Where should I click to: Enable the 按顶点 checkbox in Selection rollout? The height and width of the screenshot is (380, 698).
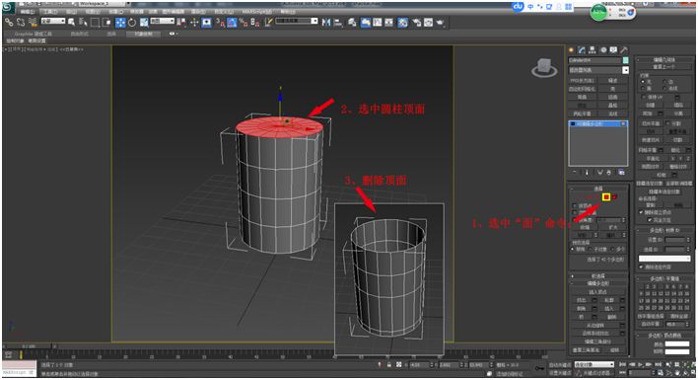coord(574,205)
